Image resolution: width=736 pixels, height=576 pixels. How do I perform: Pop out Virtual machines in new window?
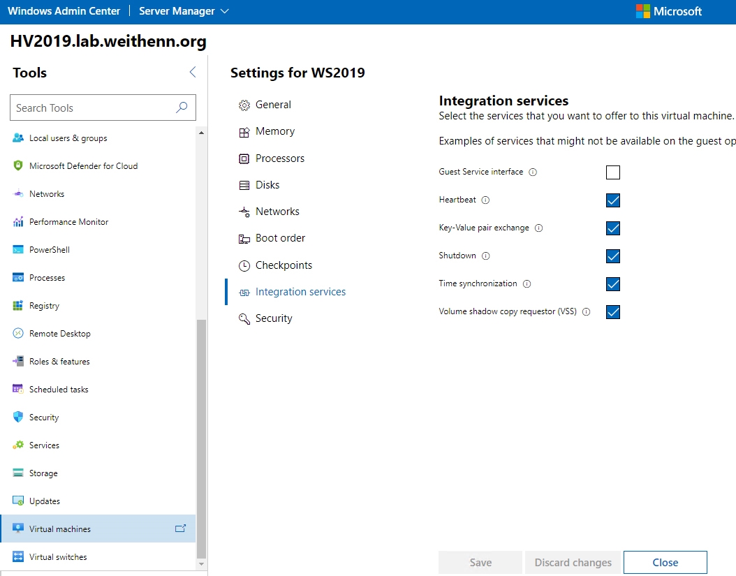(180, 529)
